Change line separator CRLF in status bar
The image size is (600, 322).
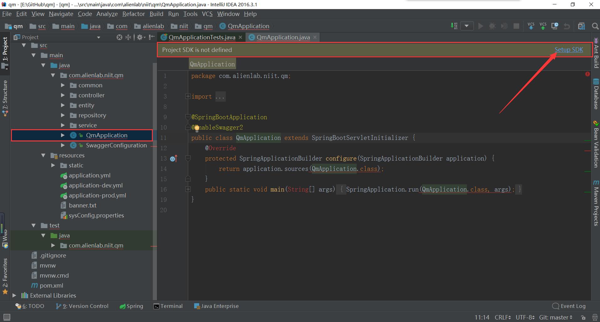click(503, 317)
